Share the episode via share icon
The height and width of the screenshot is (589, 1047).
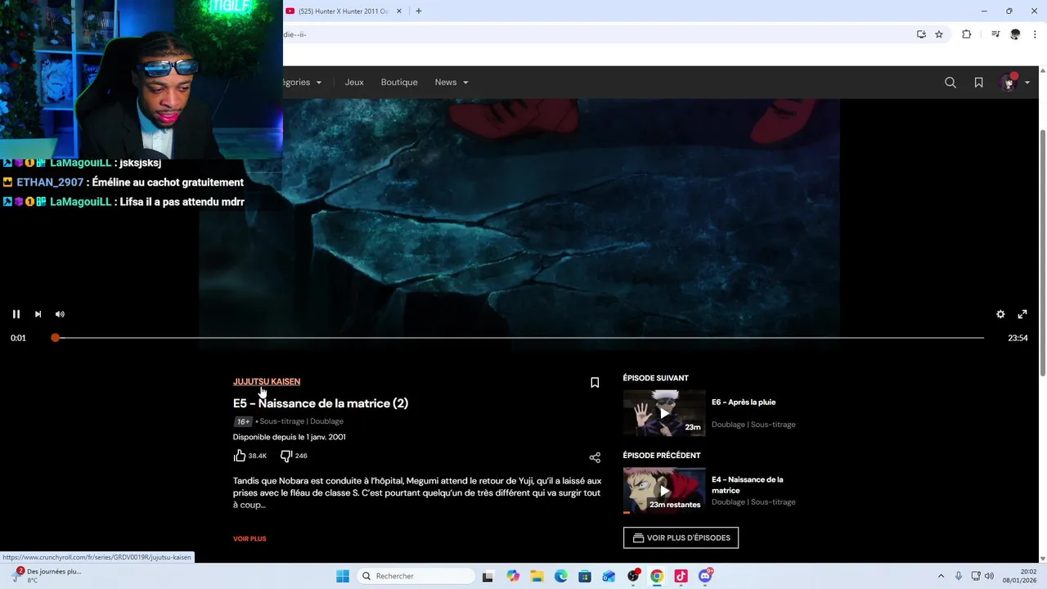click(x=595, y=457)
